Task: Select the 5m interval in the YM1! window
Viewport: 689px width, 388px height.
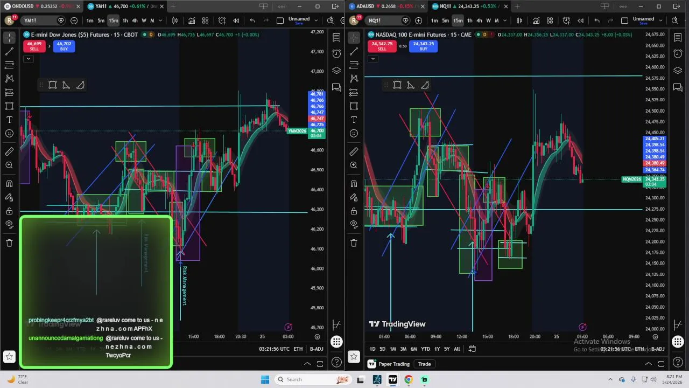Action: [101, 20]
